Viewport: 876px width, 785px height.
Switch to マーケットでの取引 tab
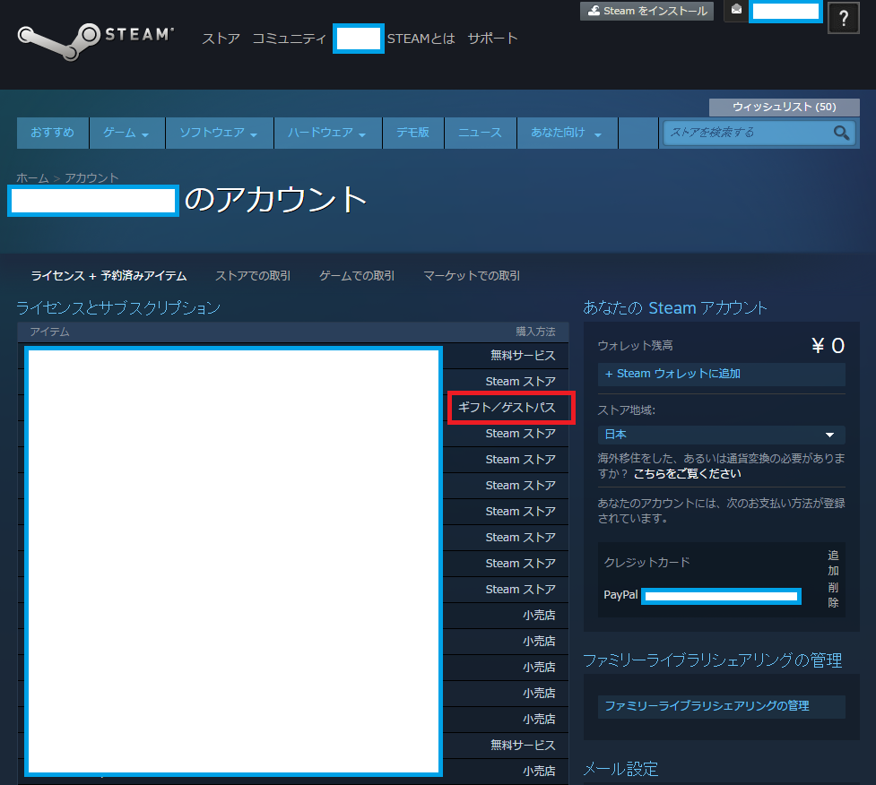pyautogui.click(x=472, y=276)
